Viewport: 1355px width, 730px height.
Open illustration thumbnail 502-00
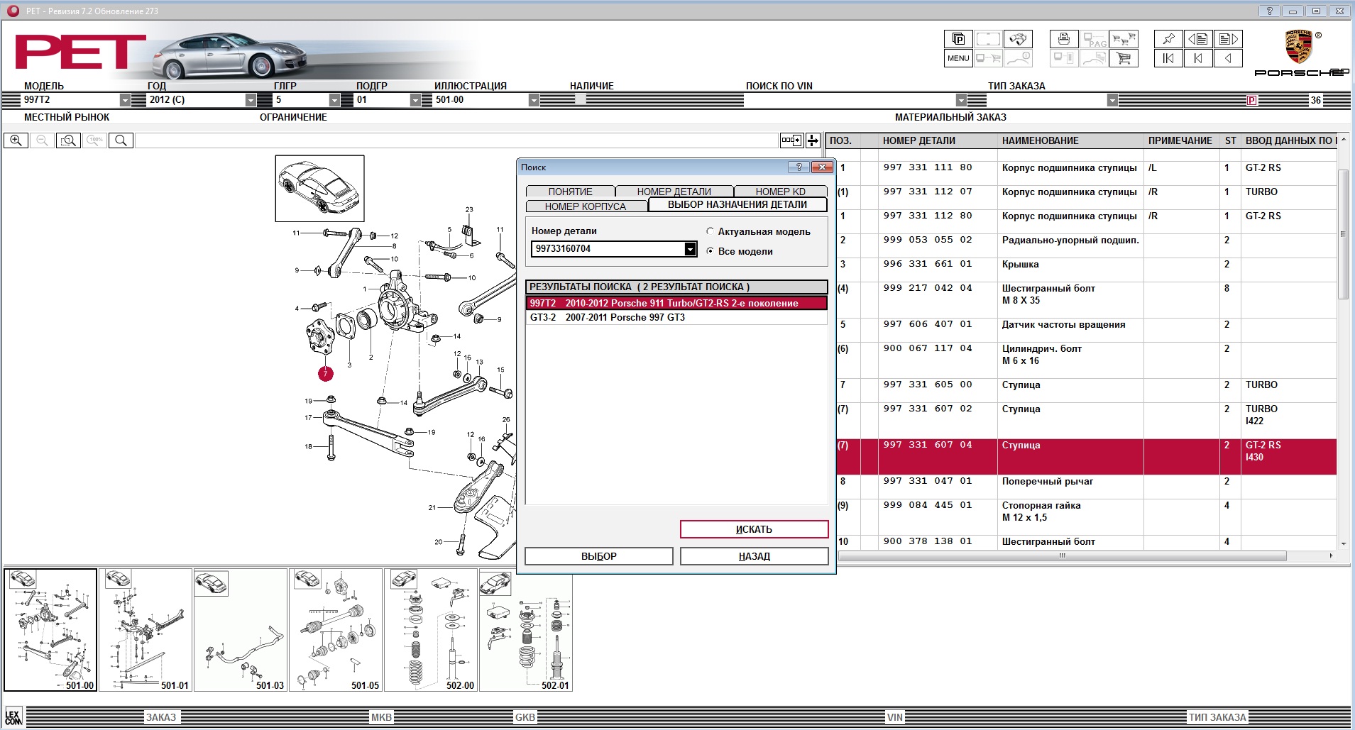click(x=431, y=630)
